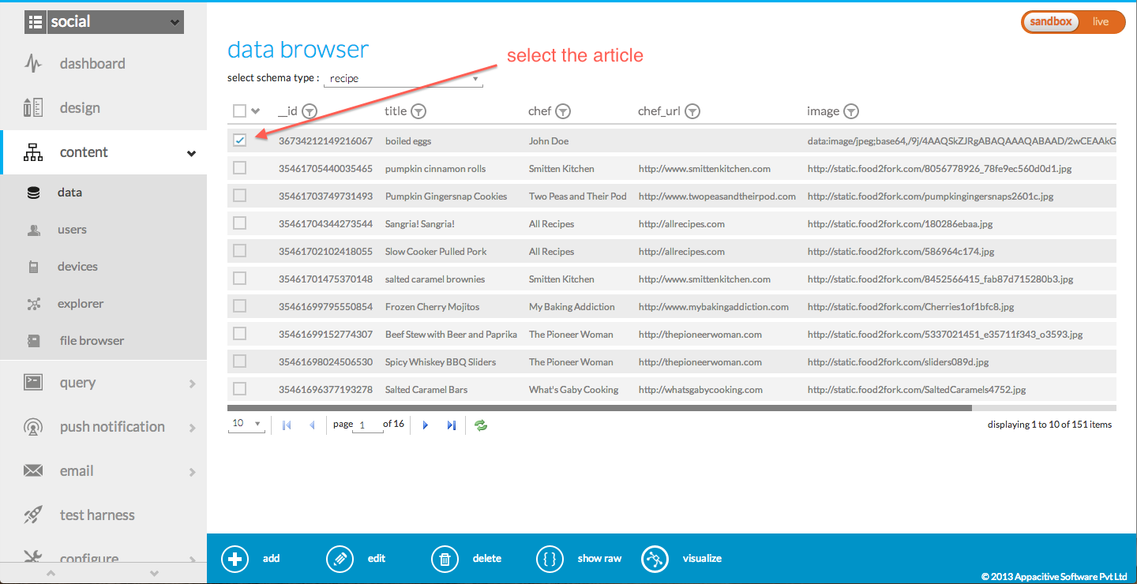Click the query terminal icon
1137x584 pixels.
point(33,383)
